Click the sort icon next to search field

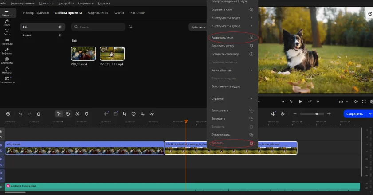pos(130,27)
